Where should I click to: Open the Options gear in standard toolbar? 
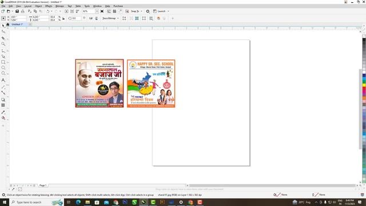(148, 11)
